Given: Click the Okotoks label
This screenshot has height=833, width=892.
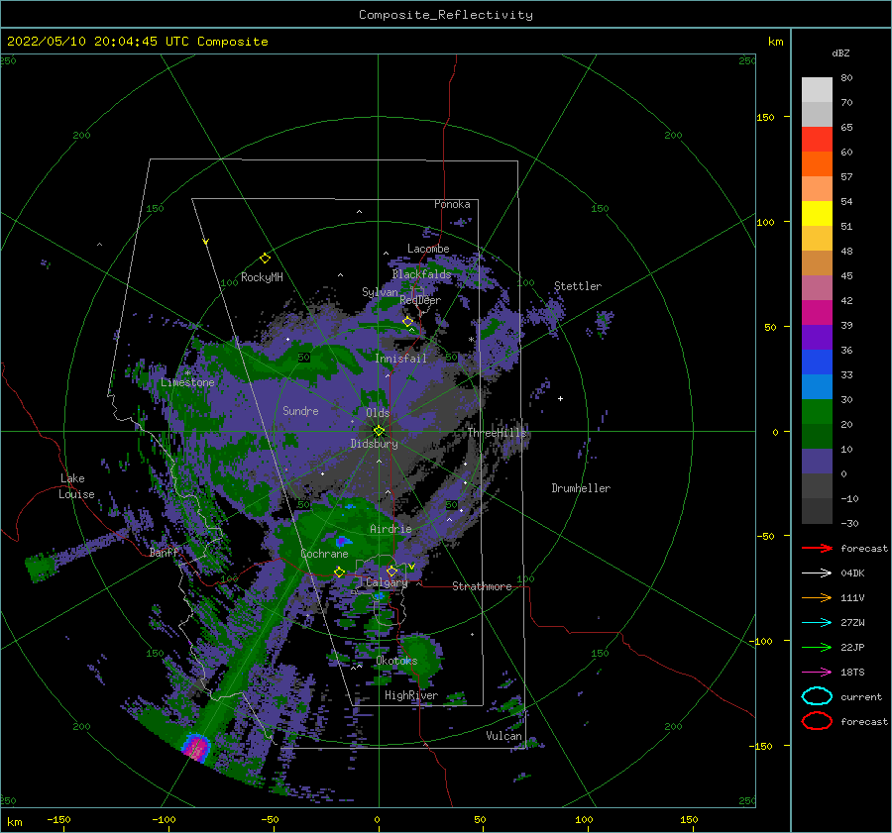Looking at the screenshot, I should point(396,661).
